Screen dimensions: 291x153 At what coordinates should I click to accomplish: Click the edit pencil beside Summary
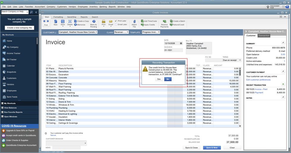(283, 43)
